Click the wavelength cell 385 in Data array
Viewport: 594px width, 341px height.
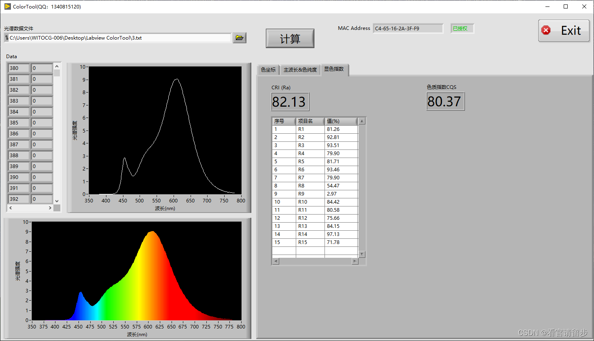[19, 123]
